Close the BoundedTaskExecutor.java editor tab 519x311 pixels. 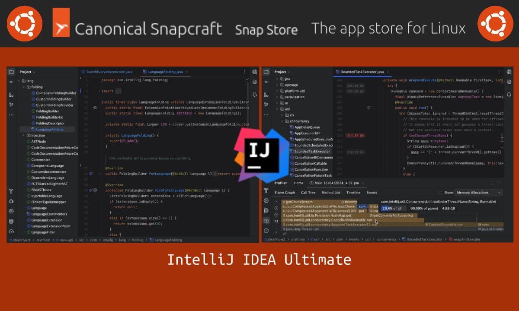pos(388,72)
